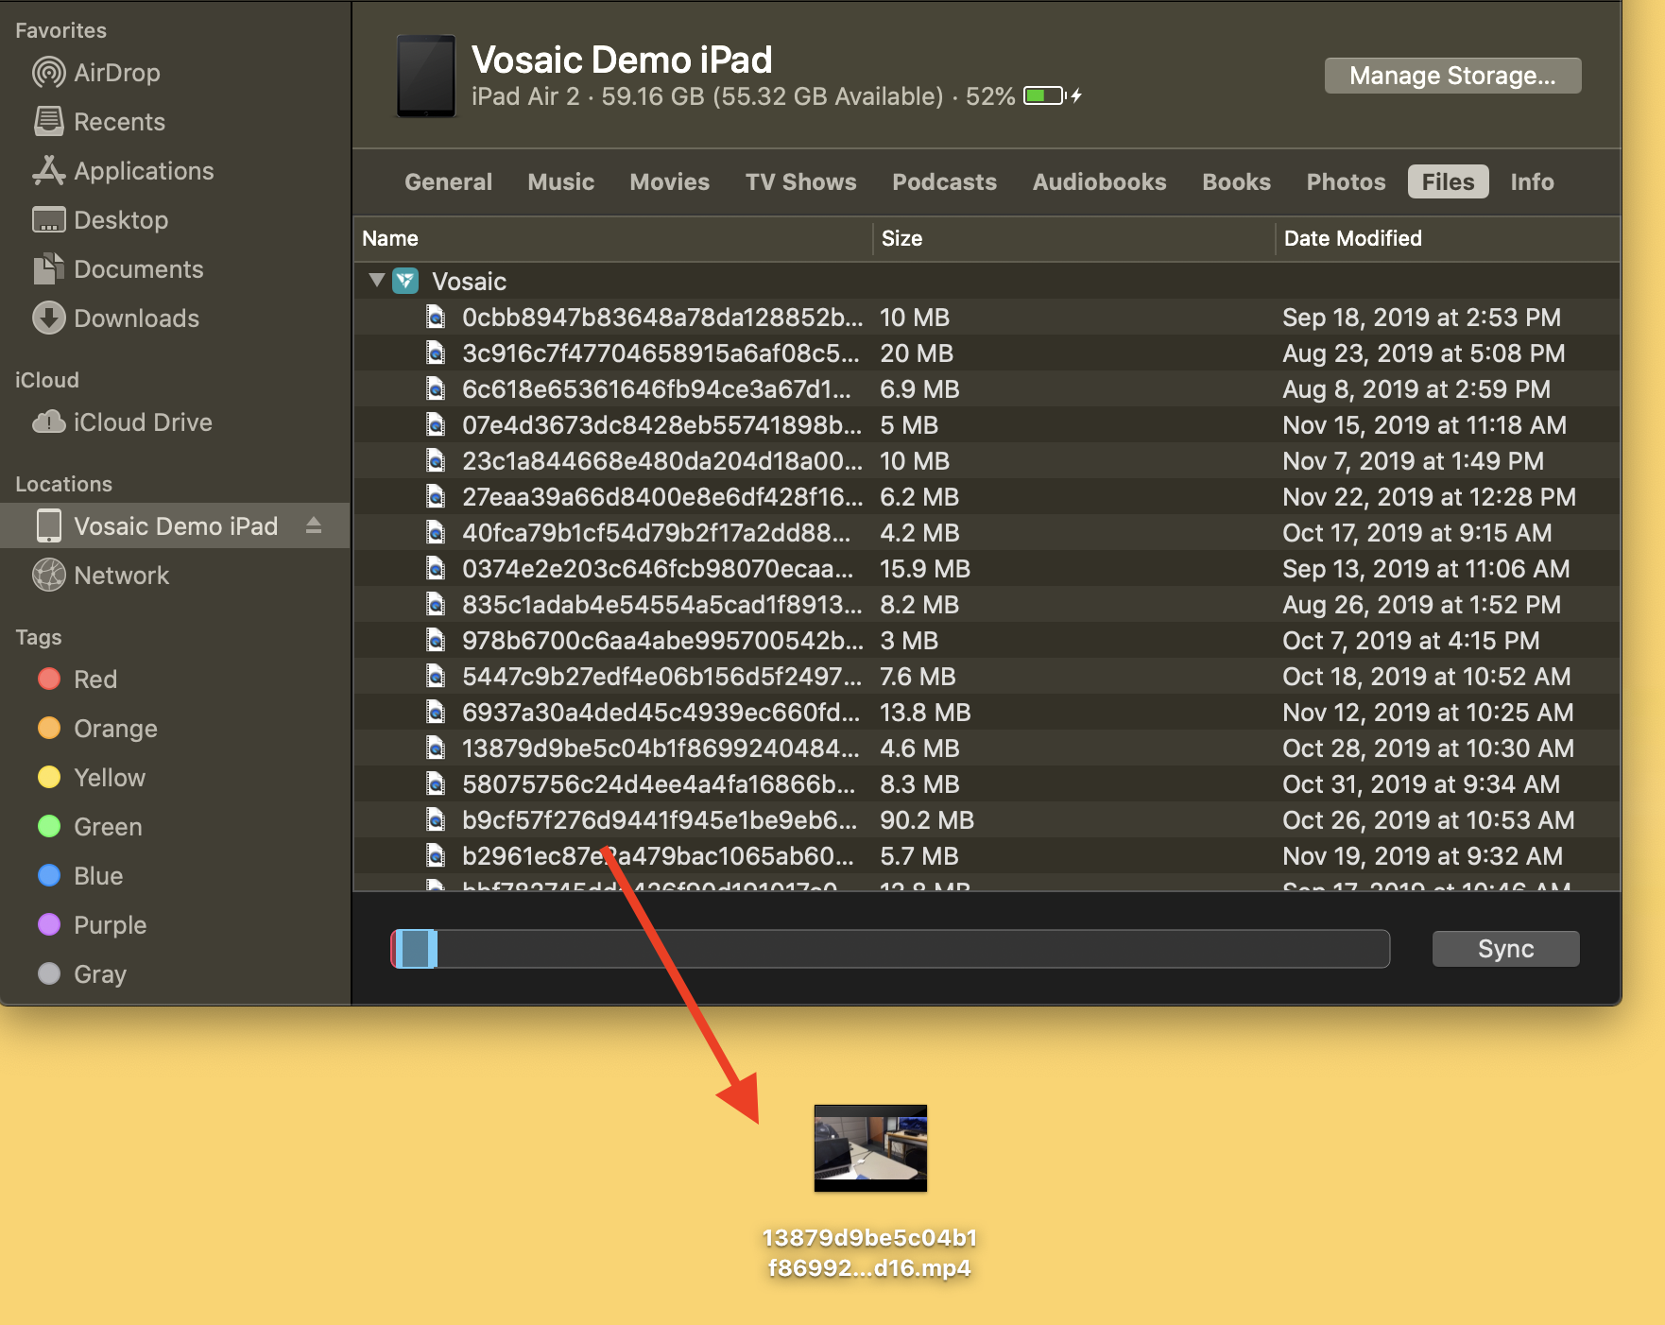Click the battery charging indicator
Viewport: 1665px width, 1325px height.
[x=1053, y=95]
